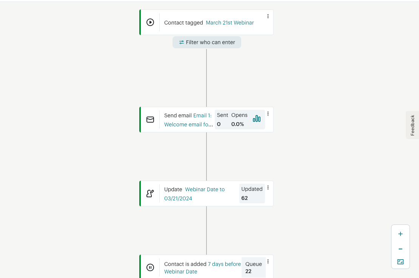Click the envelope icon on the Send email step

click(150, 120)
